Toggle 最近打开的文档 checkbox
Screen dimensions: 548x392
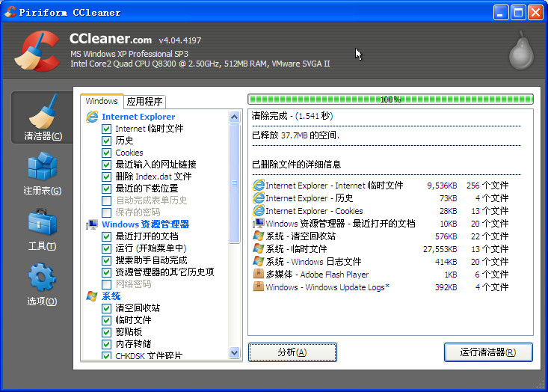107,236
